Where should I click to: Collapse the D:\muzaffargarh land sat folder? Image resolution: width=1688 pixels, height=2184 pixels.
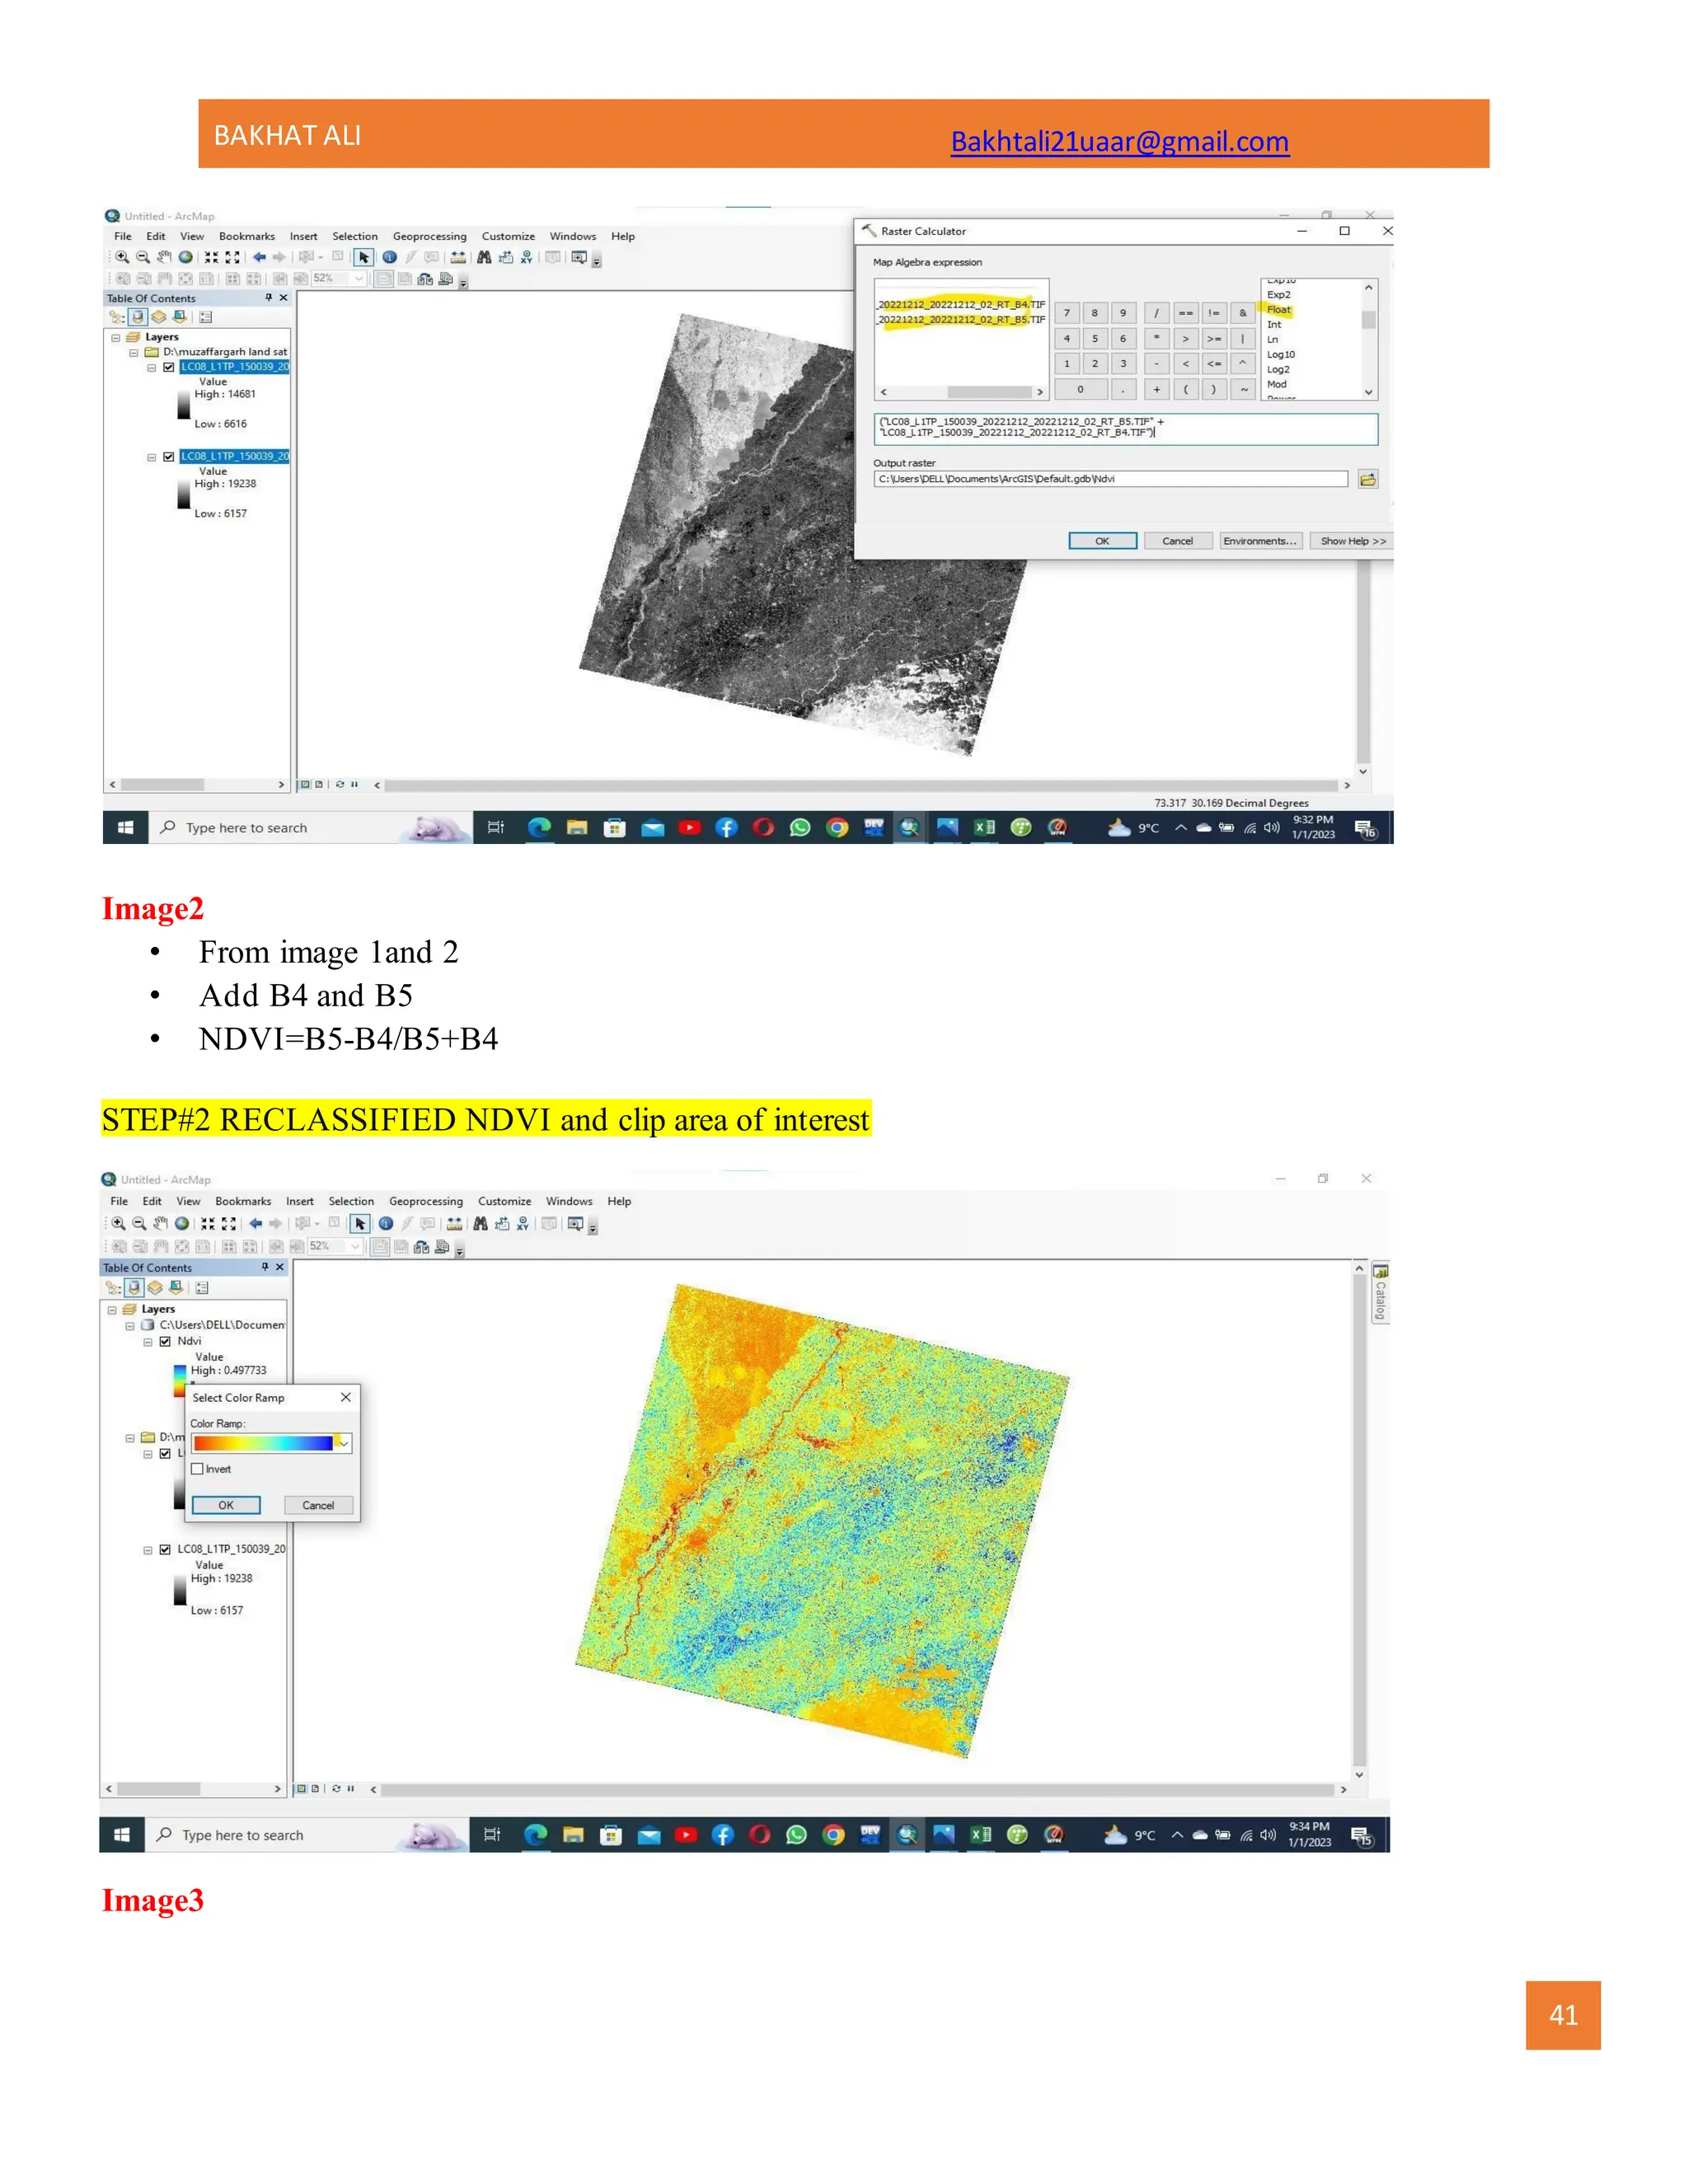(133, 352)
